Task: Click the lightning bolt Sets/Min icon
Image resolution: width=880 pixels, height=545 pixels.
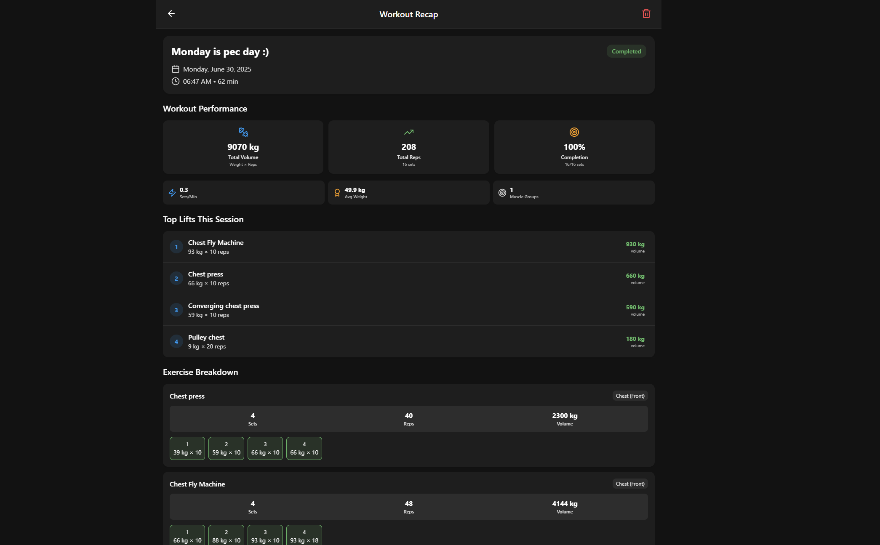Action: pyautogui.click(x=172, y=193)
